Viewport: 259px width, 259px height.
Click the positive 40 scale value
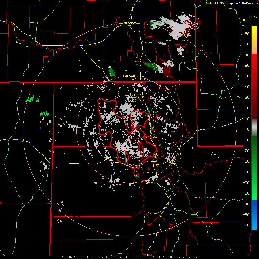247,87
